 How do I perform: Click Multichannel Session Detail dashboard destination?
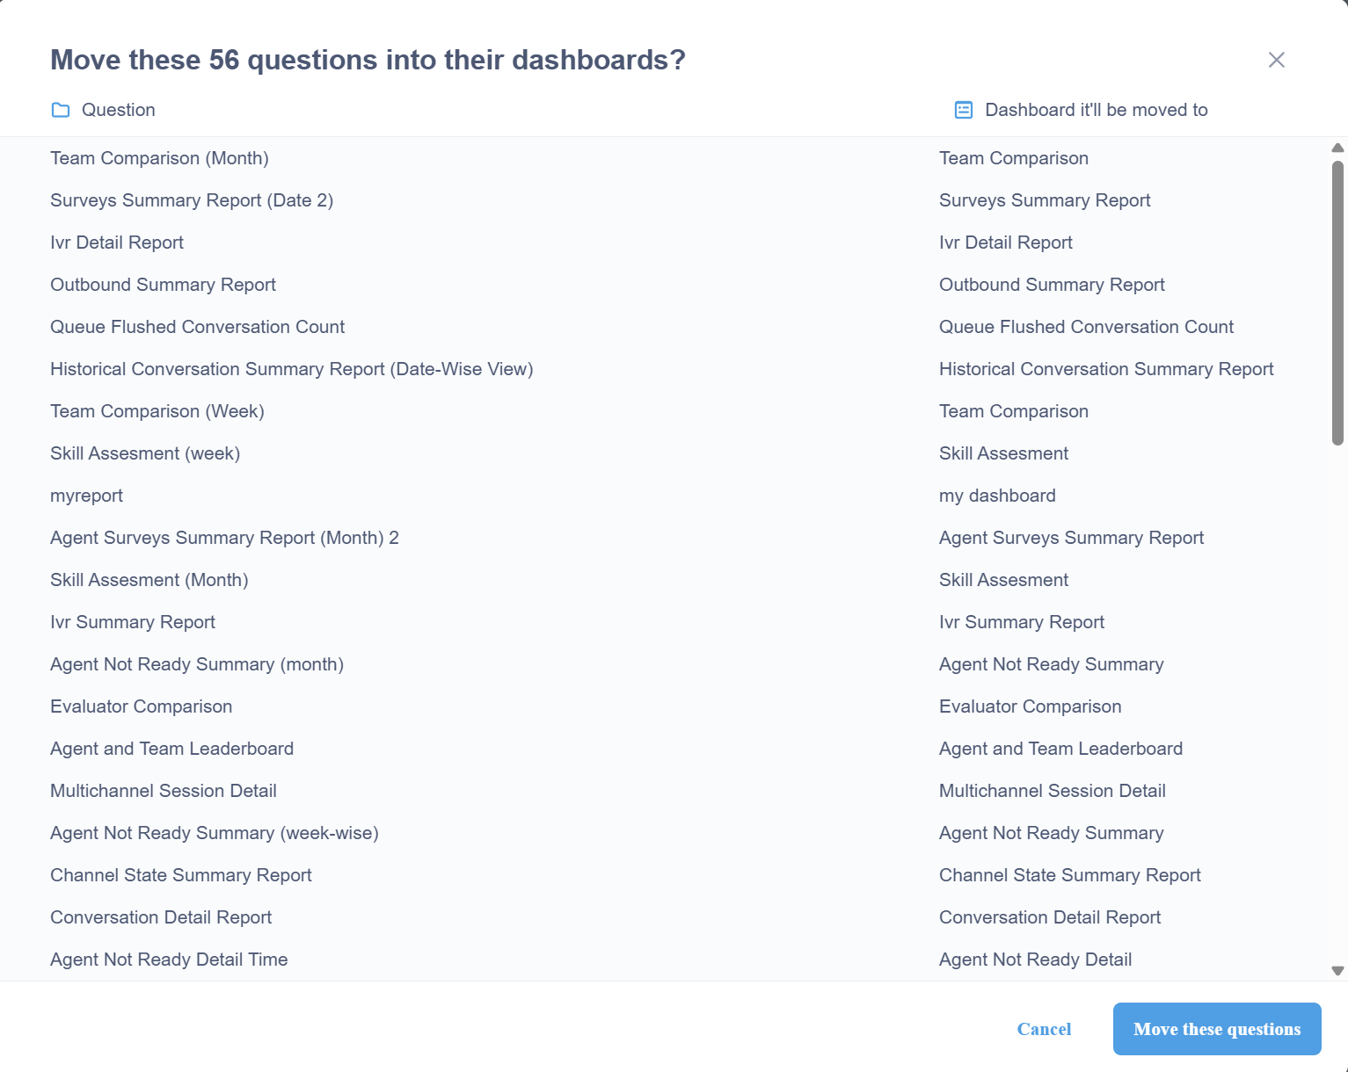click(x=1052, y=791)
